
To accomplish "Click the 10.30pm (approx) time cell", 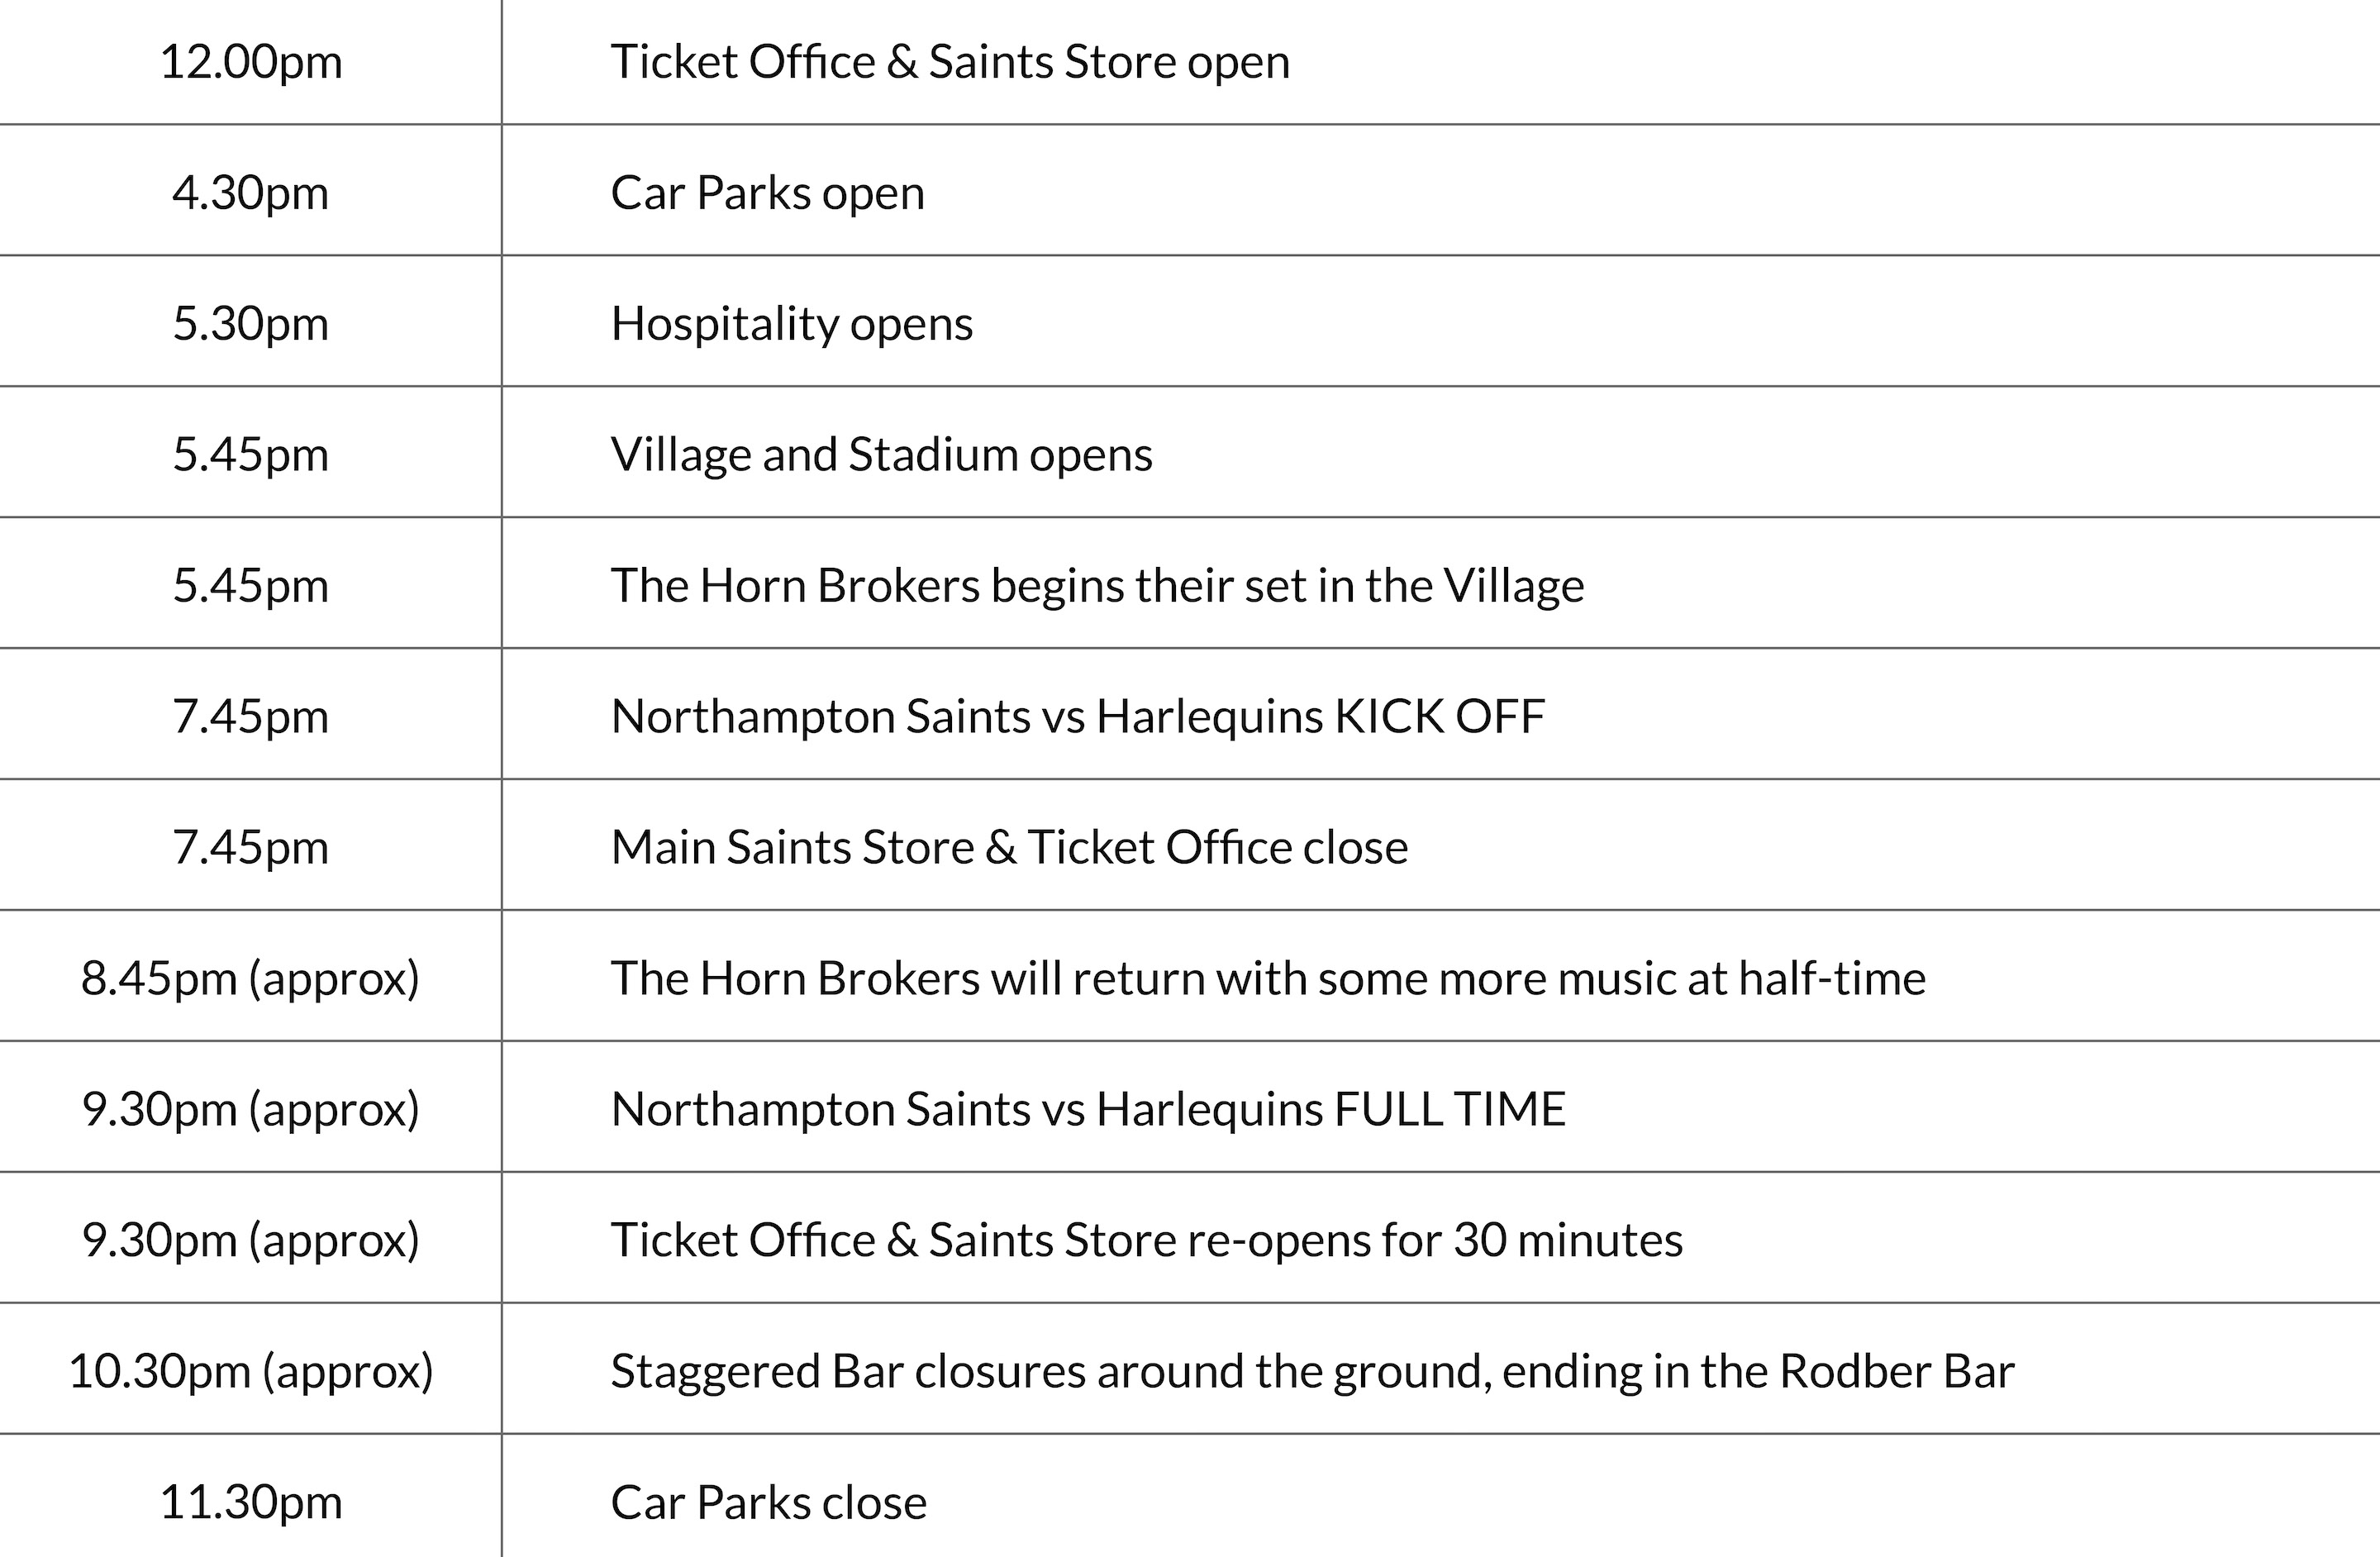I will click(250, 1372).
